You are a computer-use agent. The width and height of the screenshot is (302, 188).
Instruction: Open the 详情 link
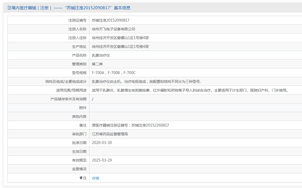95,178
